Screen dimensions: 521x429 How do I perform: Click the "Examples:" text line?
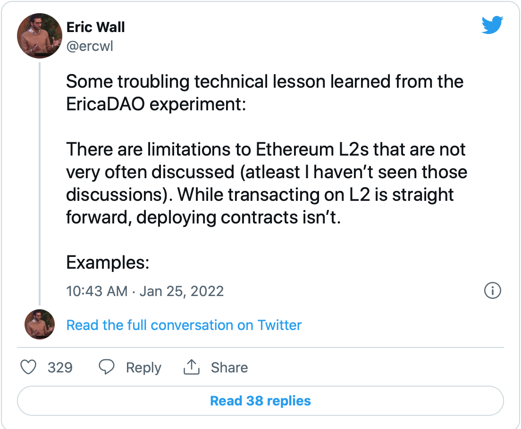click(x=108, y=262)
